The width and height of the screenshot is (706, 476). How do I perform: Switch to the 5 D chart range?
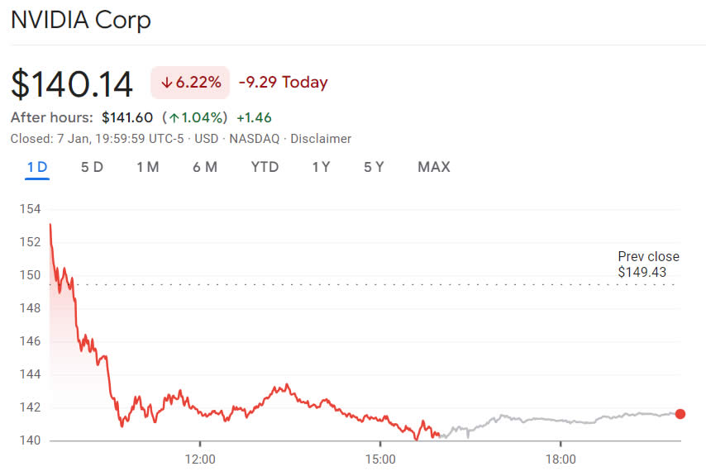92,167
